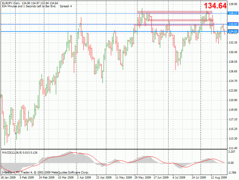
Task: Click the 113.30 price scale value
Action: 233,139
